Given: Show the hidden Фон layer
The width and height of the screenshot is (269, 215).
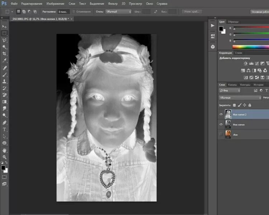Looking at the screenshot, I should click(x=221, y=134).
